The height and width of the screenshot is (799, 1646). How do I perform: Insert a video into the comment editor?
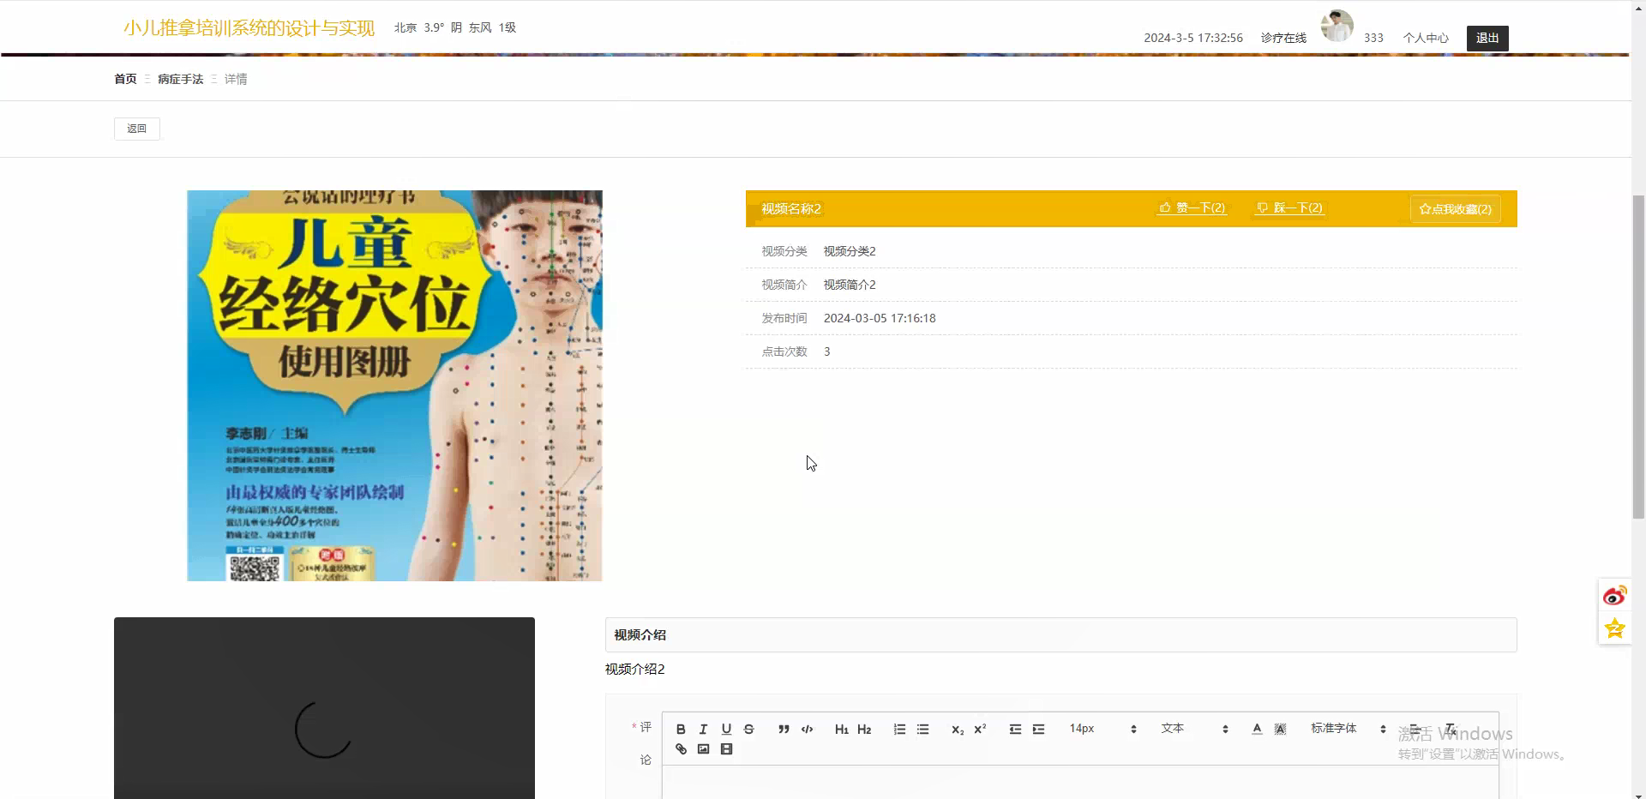(726, 749)
